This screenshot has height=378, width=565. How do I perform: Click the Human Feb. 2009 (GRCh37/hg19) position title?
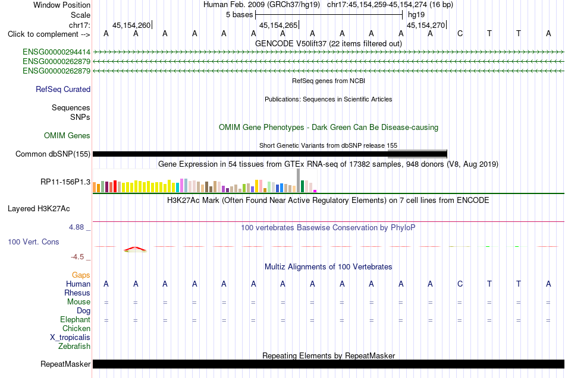point(262,5)
